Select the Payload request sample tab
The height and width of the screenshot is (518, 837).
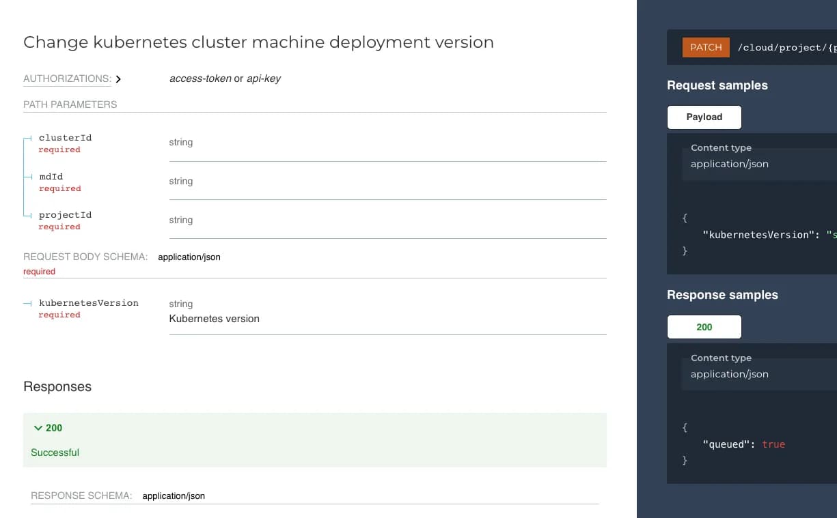[704, 117]
